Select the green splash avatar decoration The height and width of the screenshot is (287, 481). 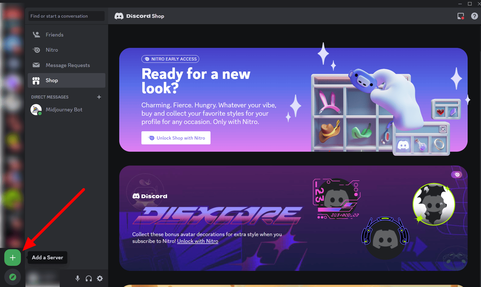[x=434, y=204]
